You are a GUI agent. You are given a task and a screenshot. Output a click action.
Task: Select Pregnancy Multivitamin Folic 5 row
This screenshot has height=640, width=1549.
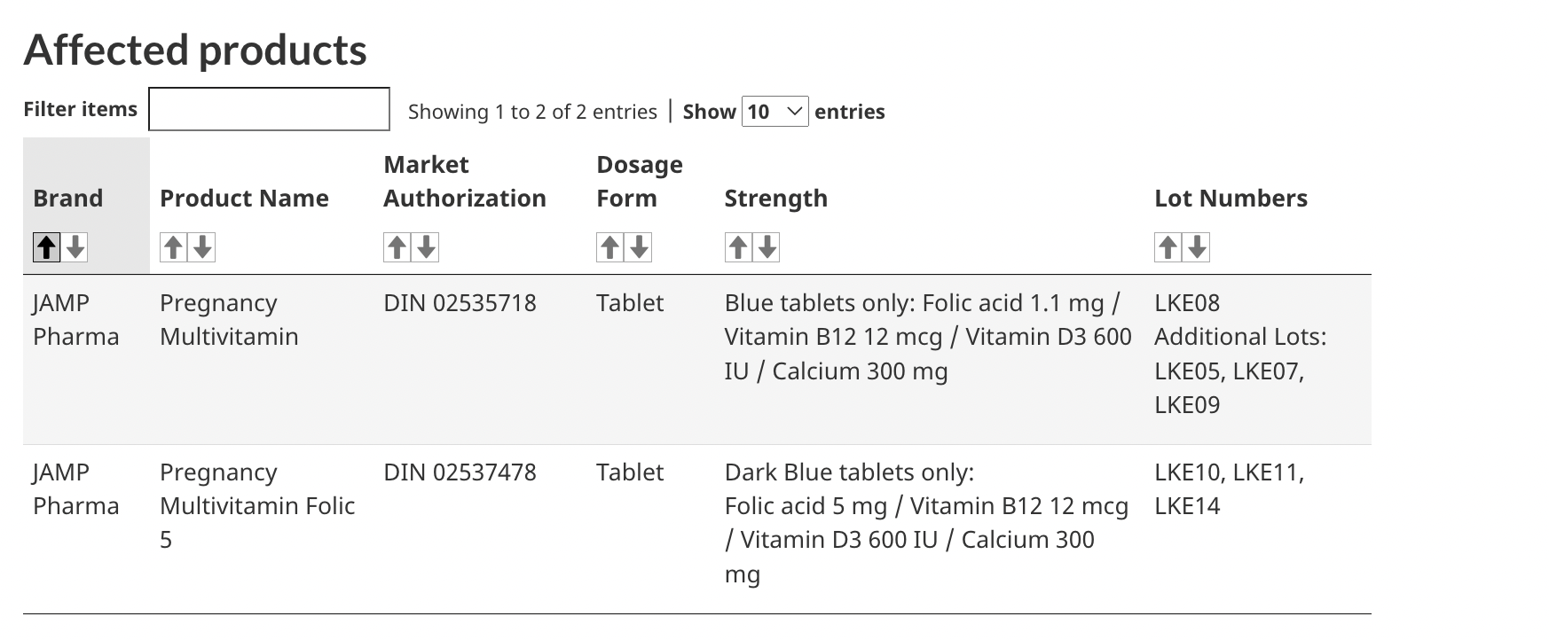click(x=696, y=529)
